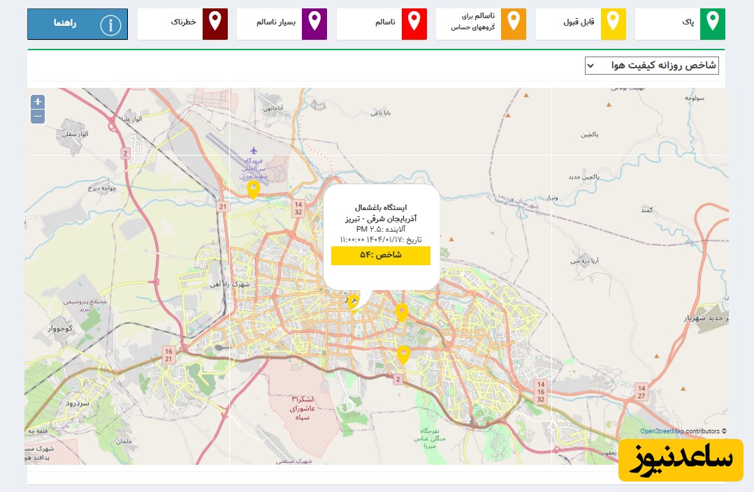Open the 'شاخص روزانه کیفیت هوا' dropdown

651,66
